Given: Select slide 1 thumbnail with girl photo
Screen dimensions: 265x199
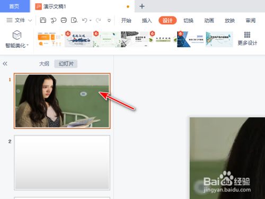Looking at the screenshot, I should tap(62, 101).
